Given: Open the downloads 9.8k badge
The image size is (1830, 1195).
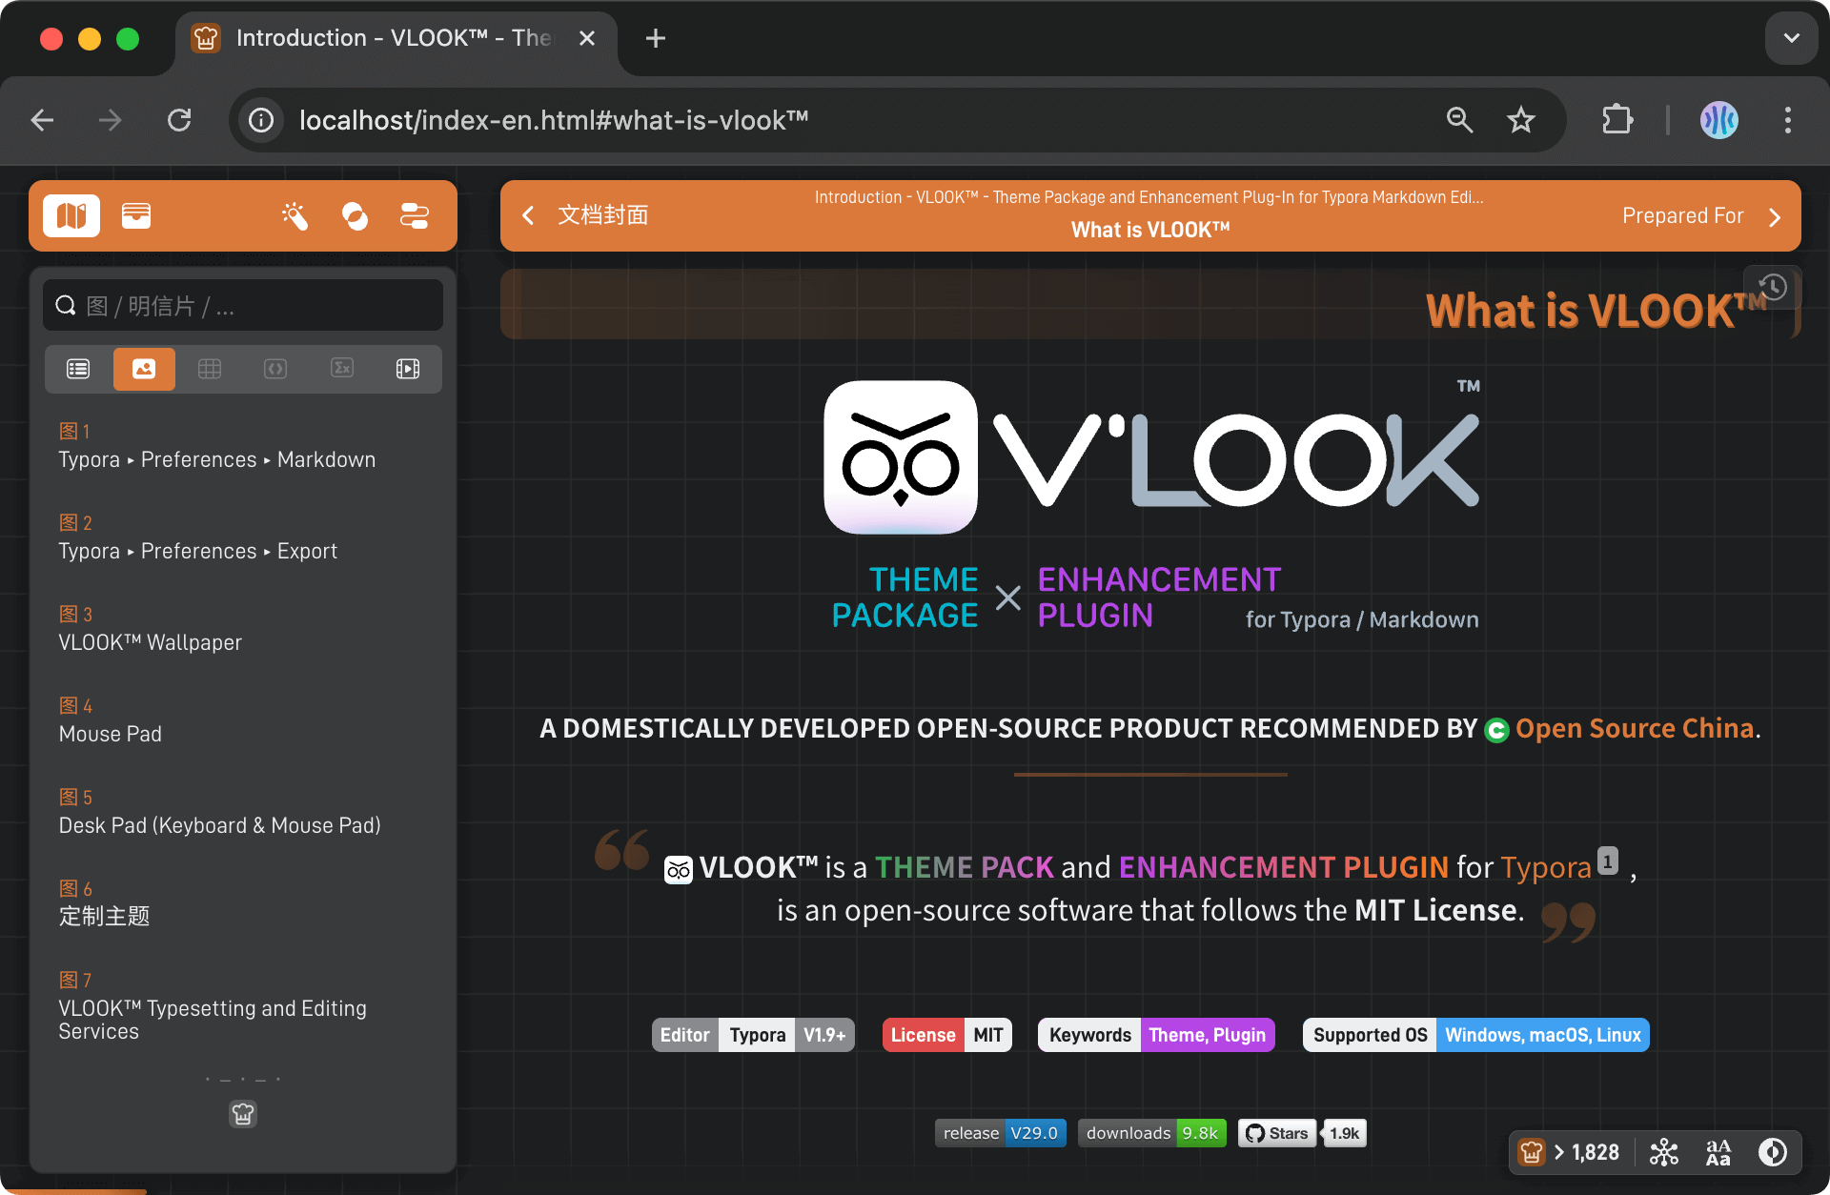Looking at the screenshot, I should [1152, 1133].
